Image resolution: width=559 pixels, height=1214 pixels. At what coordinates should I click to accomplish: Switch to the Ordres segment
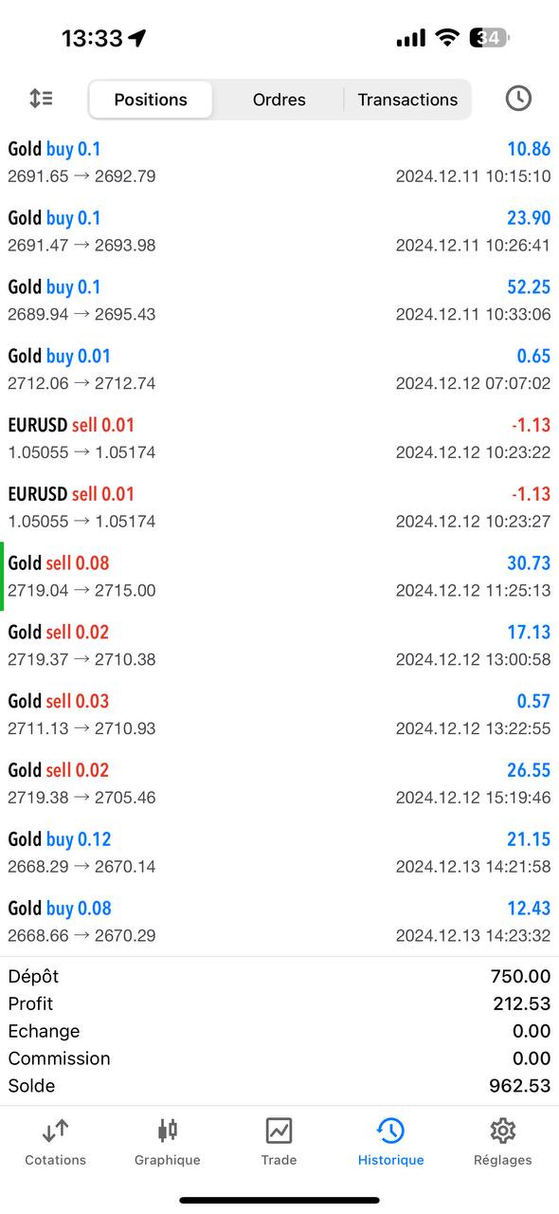pos(279,100)
